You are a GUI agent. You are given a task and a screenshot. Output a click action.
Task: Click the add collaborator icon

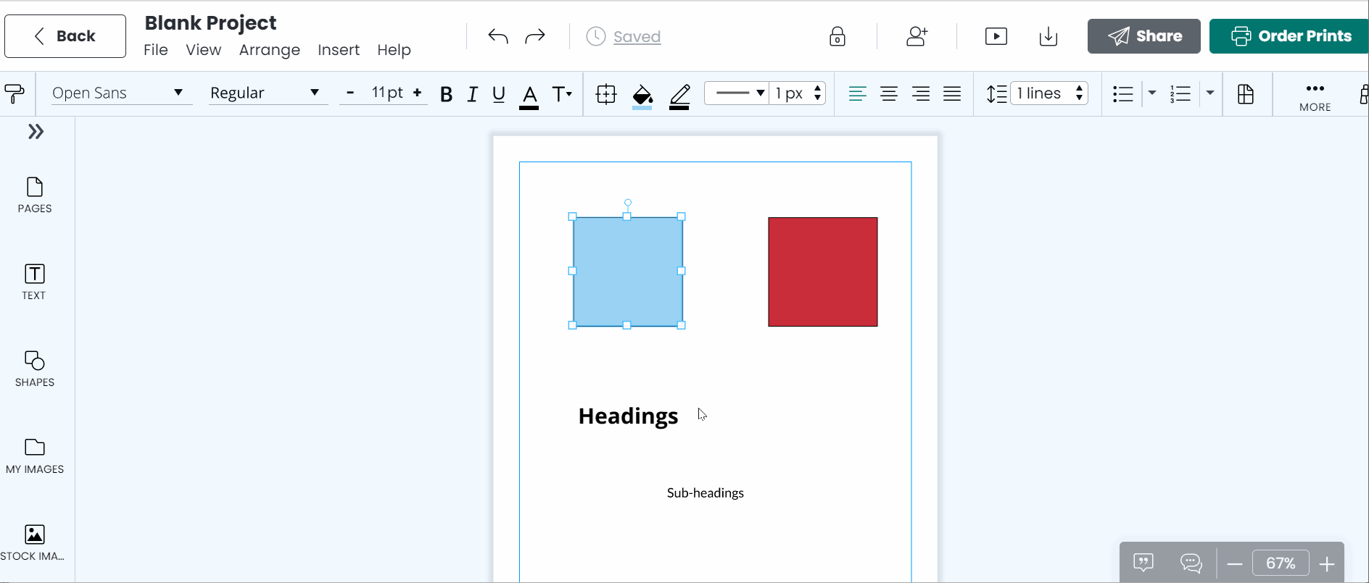coord(917,36)
